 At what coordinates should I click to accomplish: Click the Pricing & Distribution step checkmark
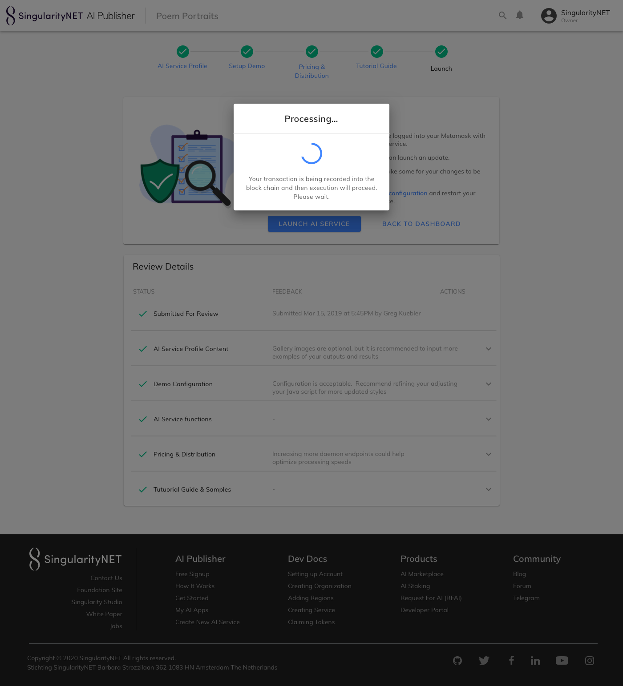pos(312,52)
